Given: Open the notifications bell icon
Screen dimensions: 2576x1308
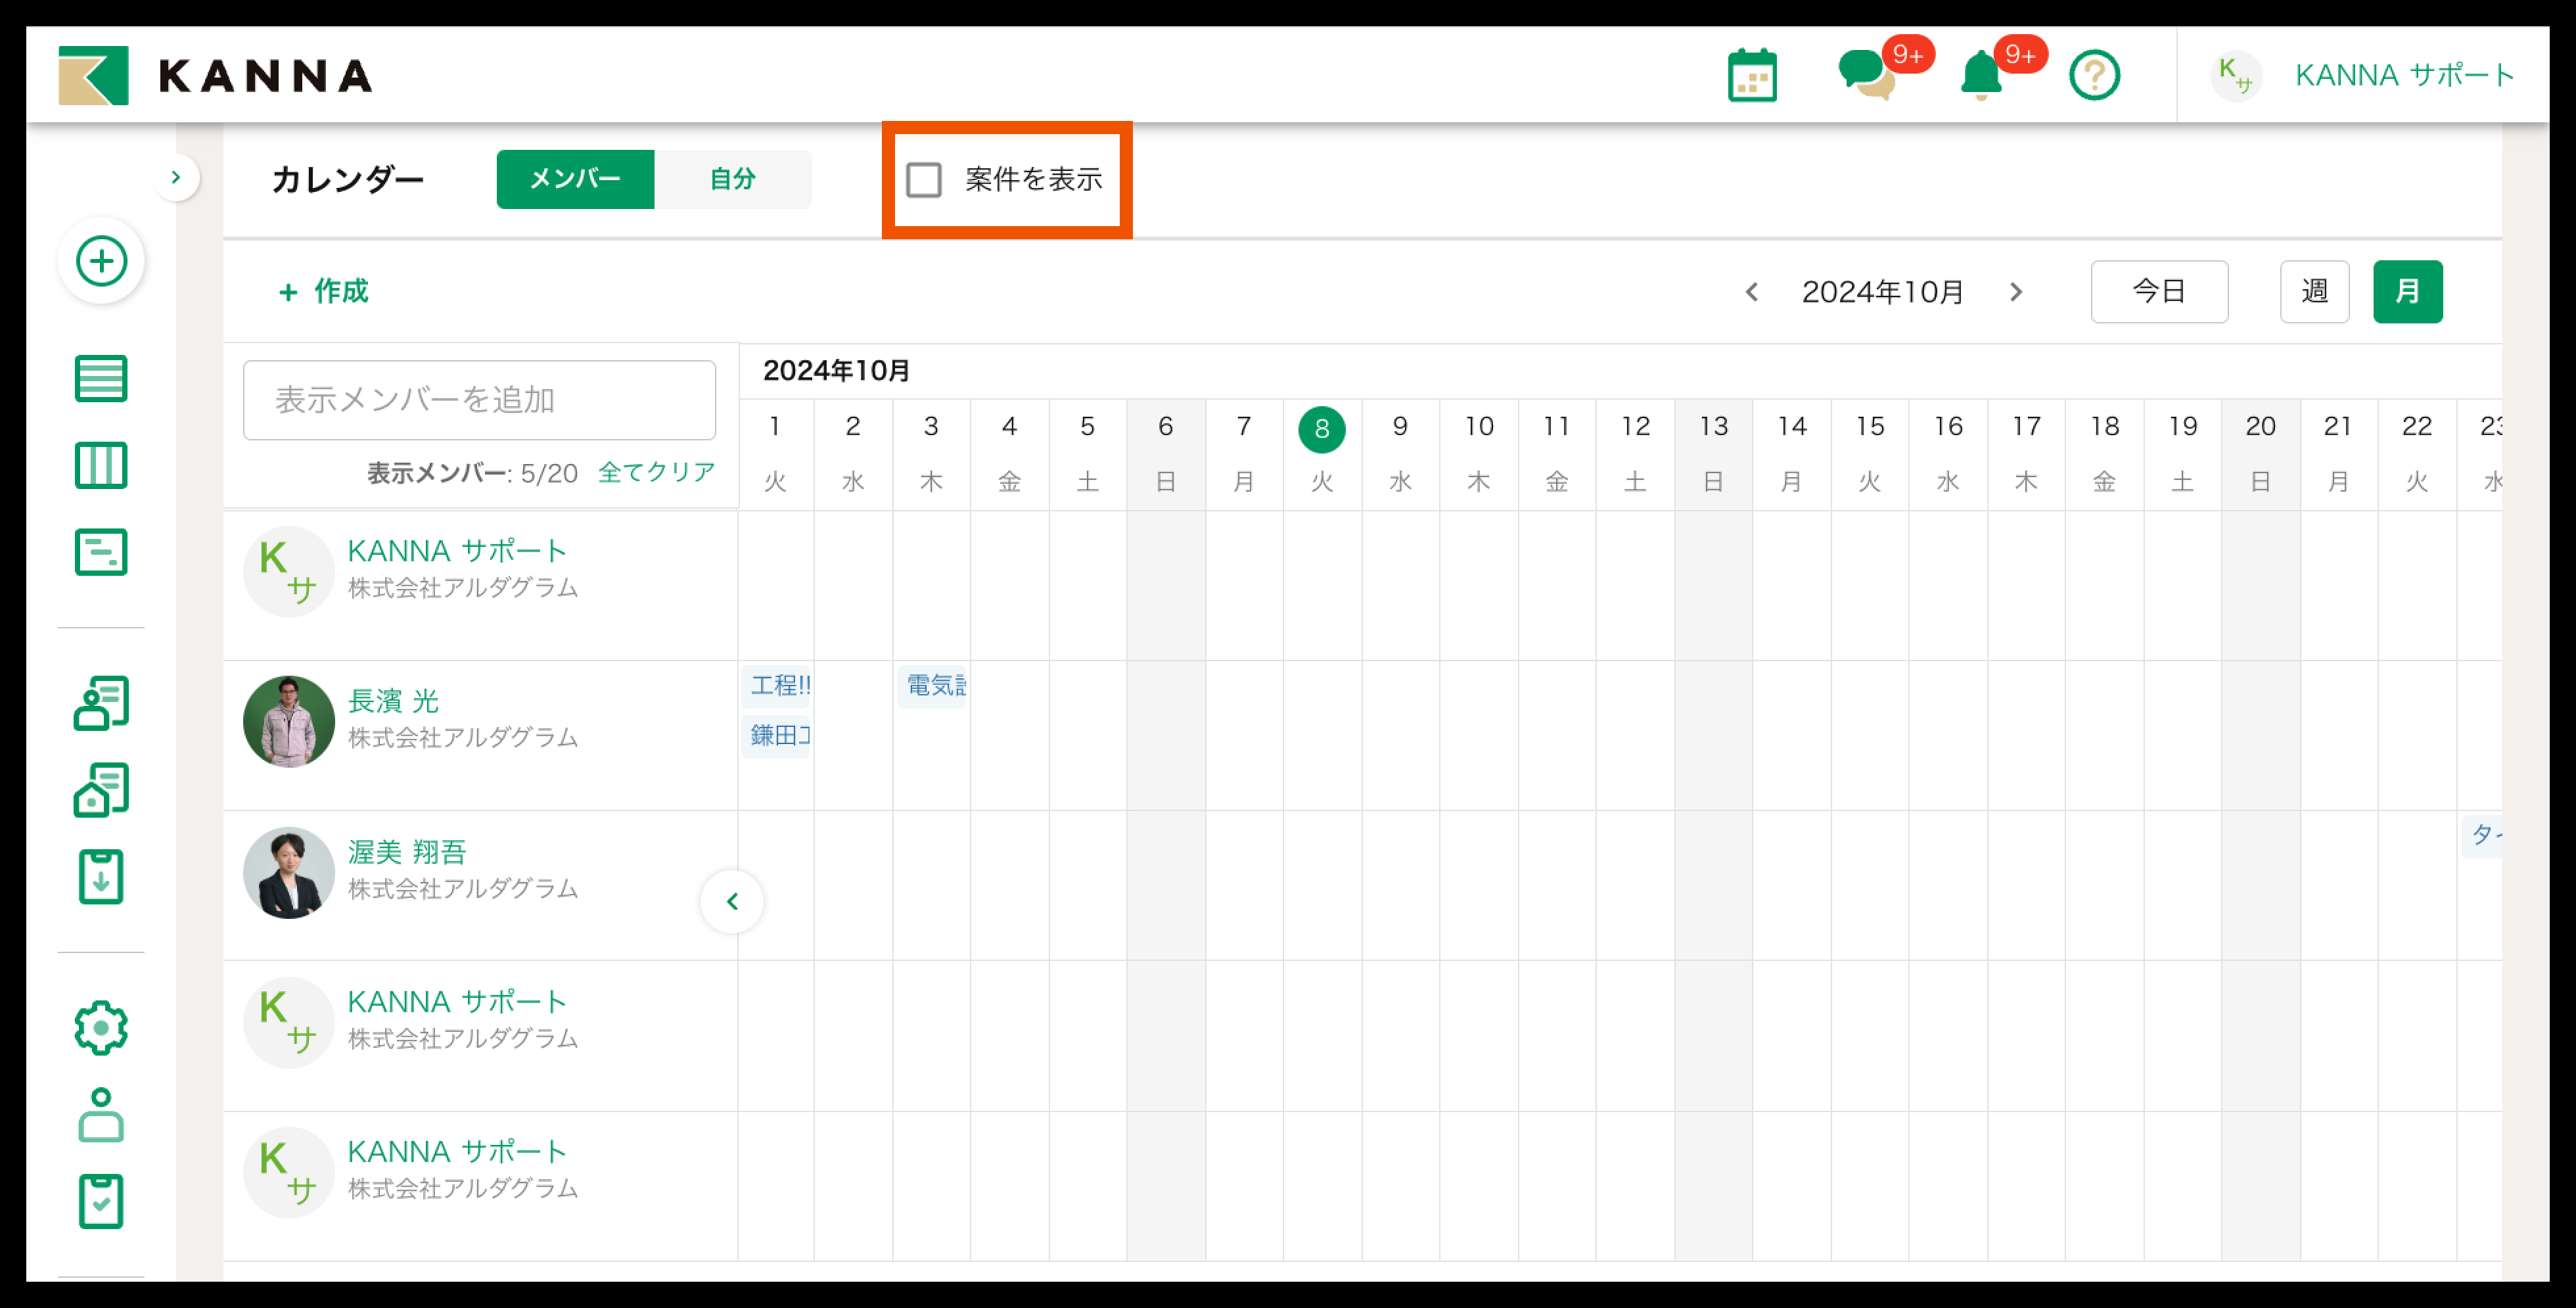Looking at the screenshot, I should pos(1981,76).
